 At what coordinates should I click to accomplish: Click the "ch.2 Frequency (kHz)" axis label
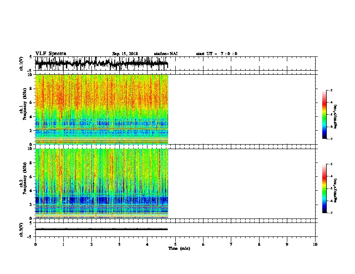[x=23, y=178]
